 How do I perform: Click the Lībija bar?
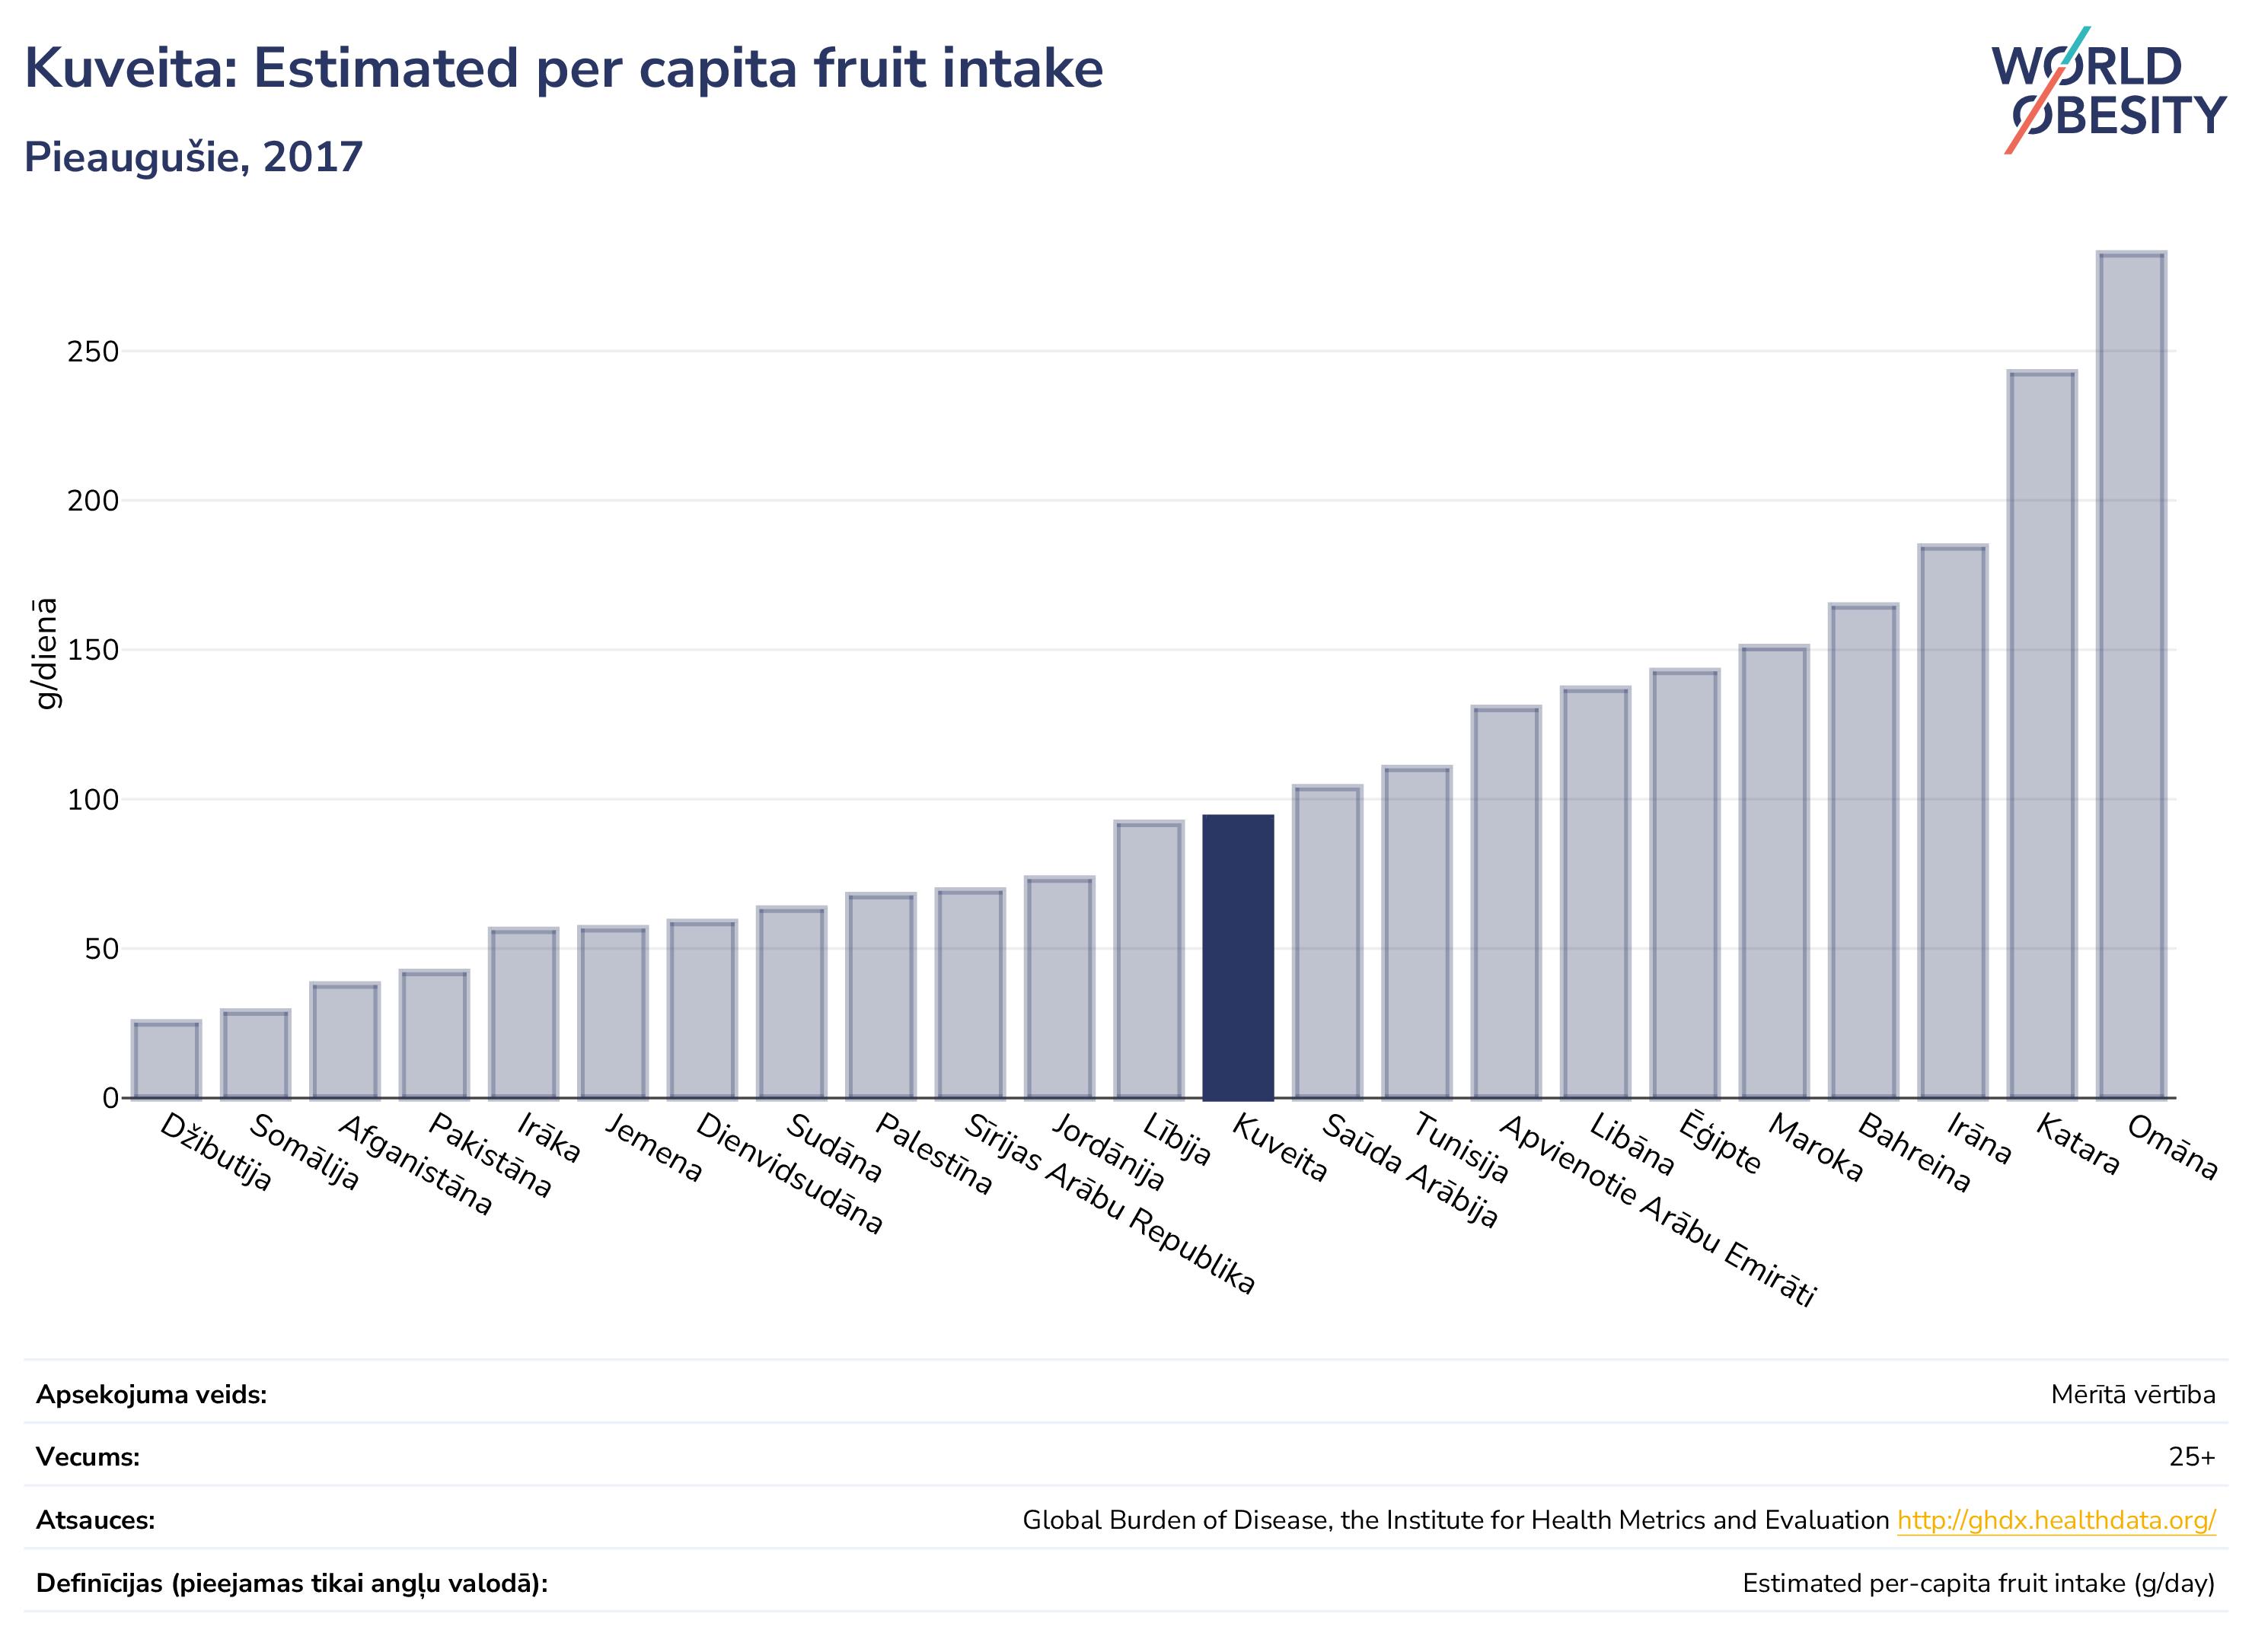click(1149, 960)
